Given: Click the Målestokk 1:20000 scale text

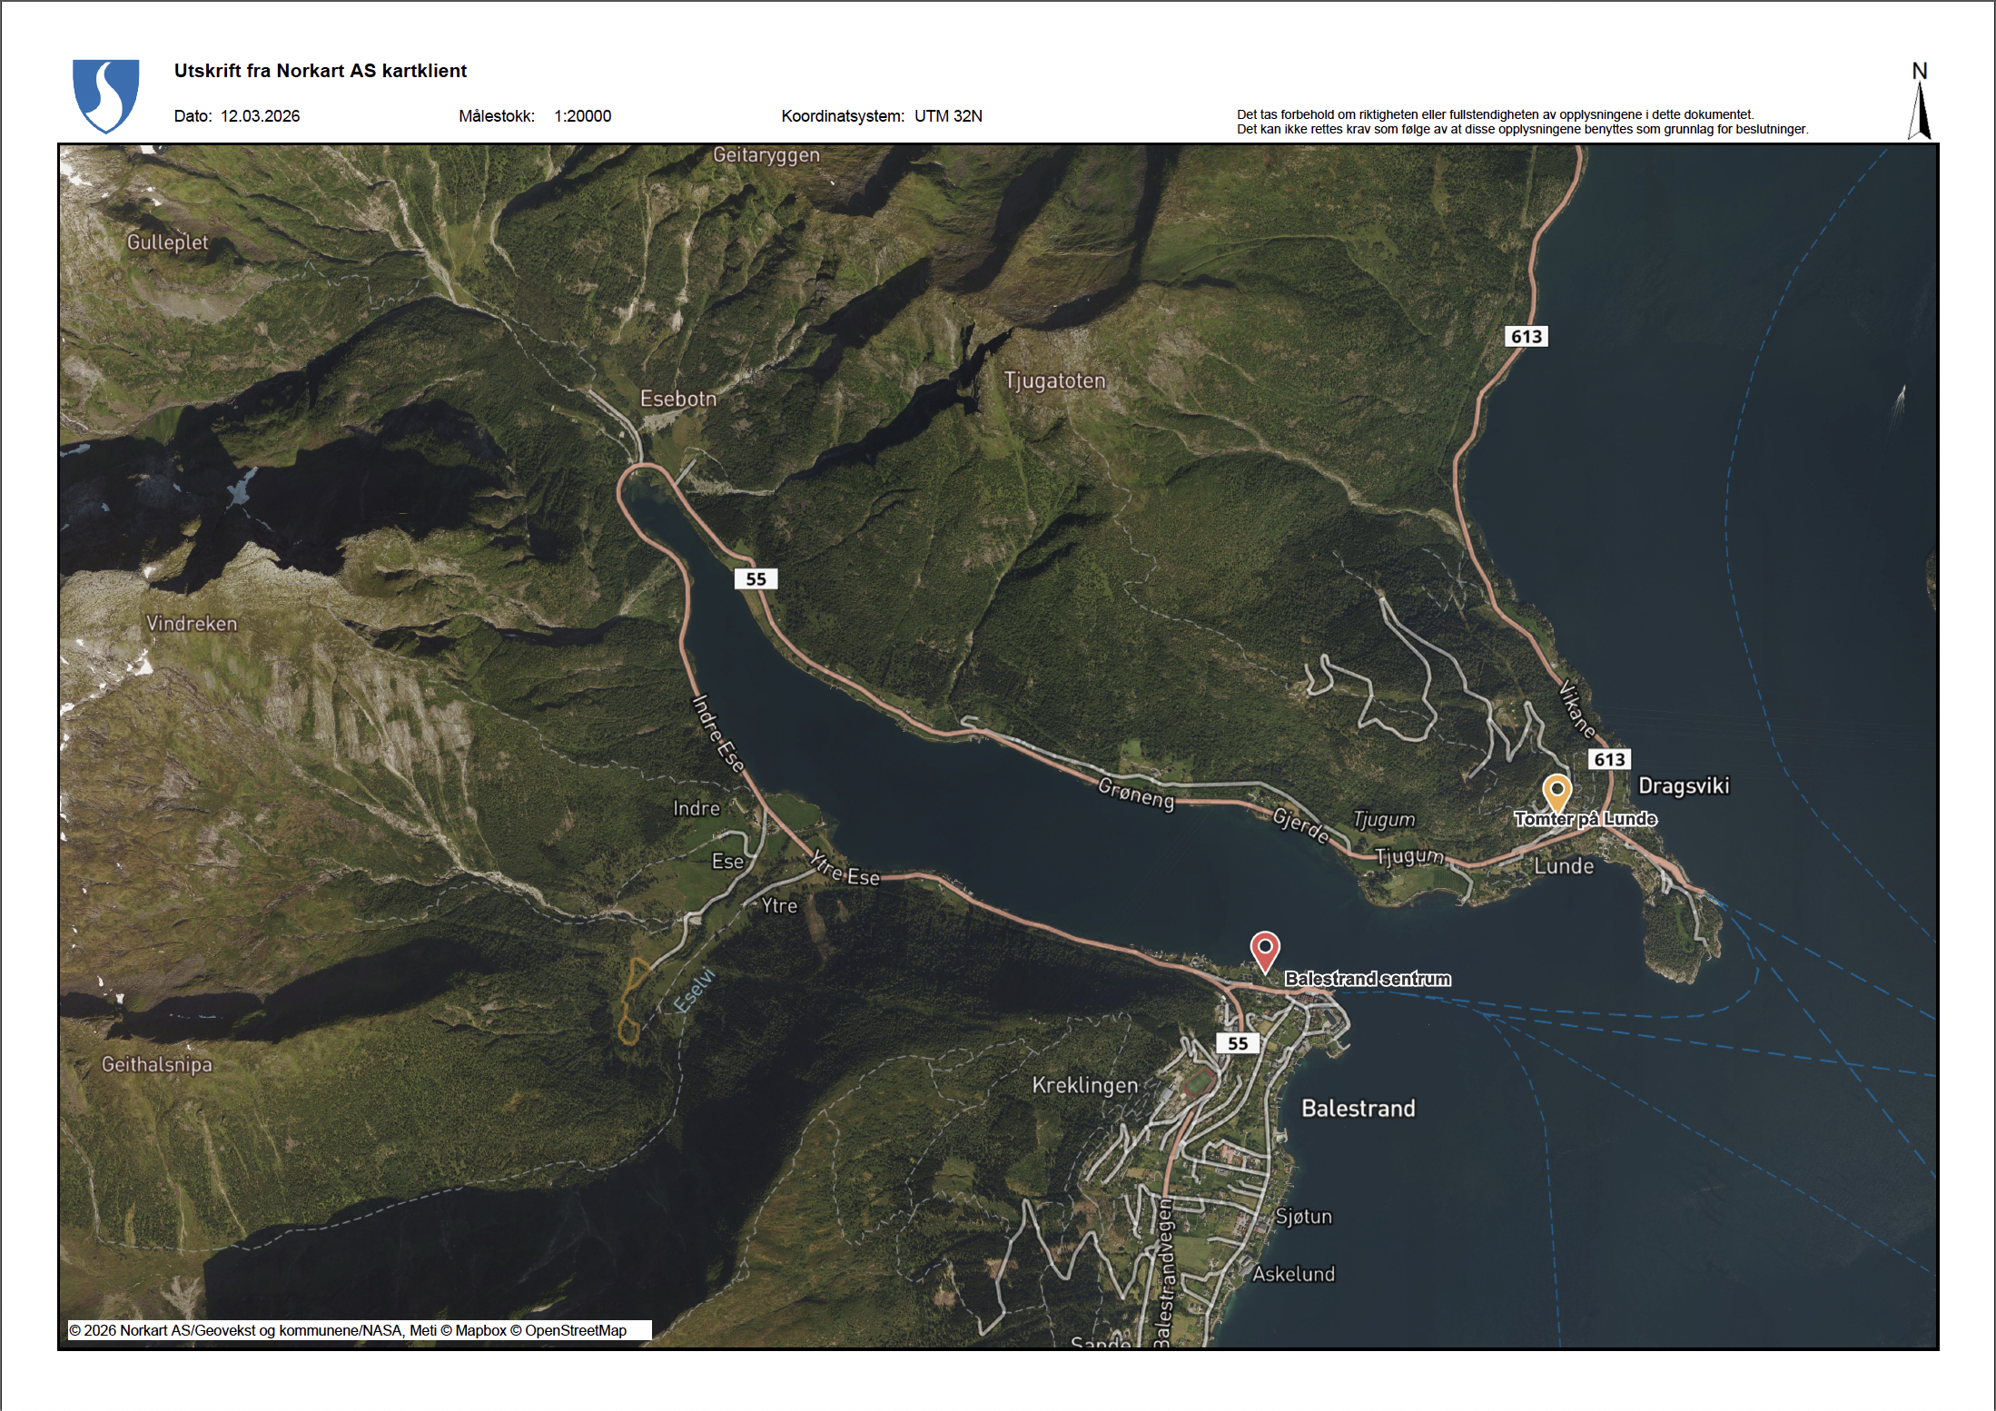Looking at the screenshot, I should coord(536,116).
